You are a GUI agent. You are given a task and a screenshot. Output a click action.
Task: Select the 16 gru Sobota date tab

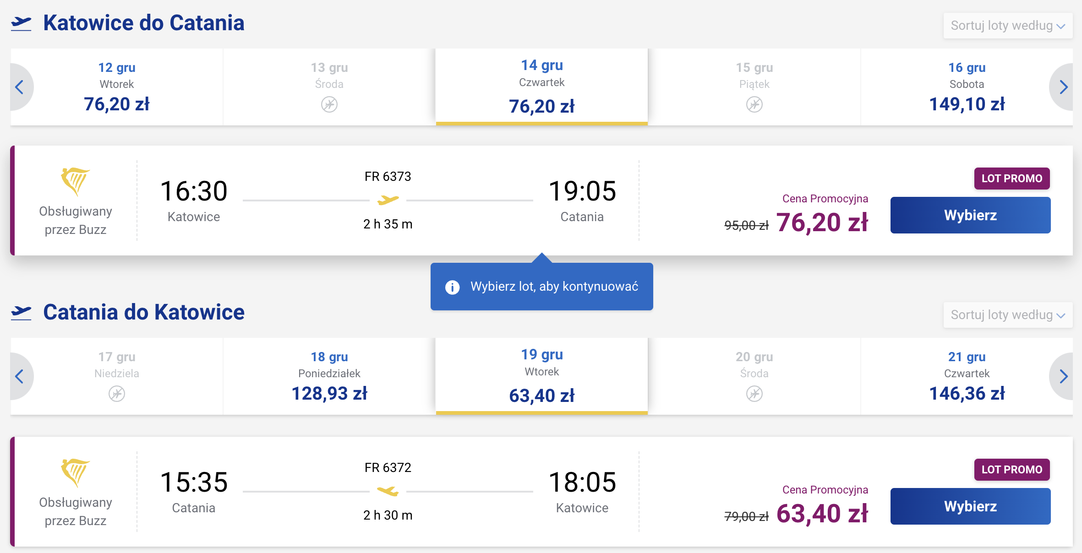click(967, 87)
